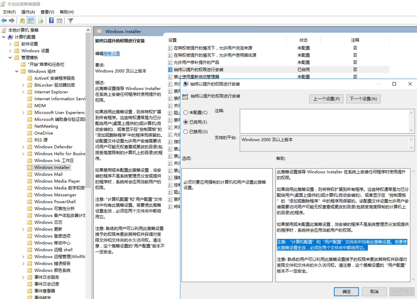Viewport: 417px width, 299px height.
Task: Select the 已启用(E) radio button
Action: click(x=186, y=122)
